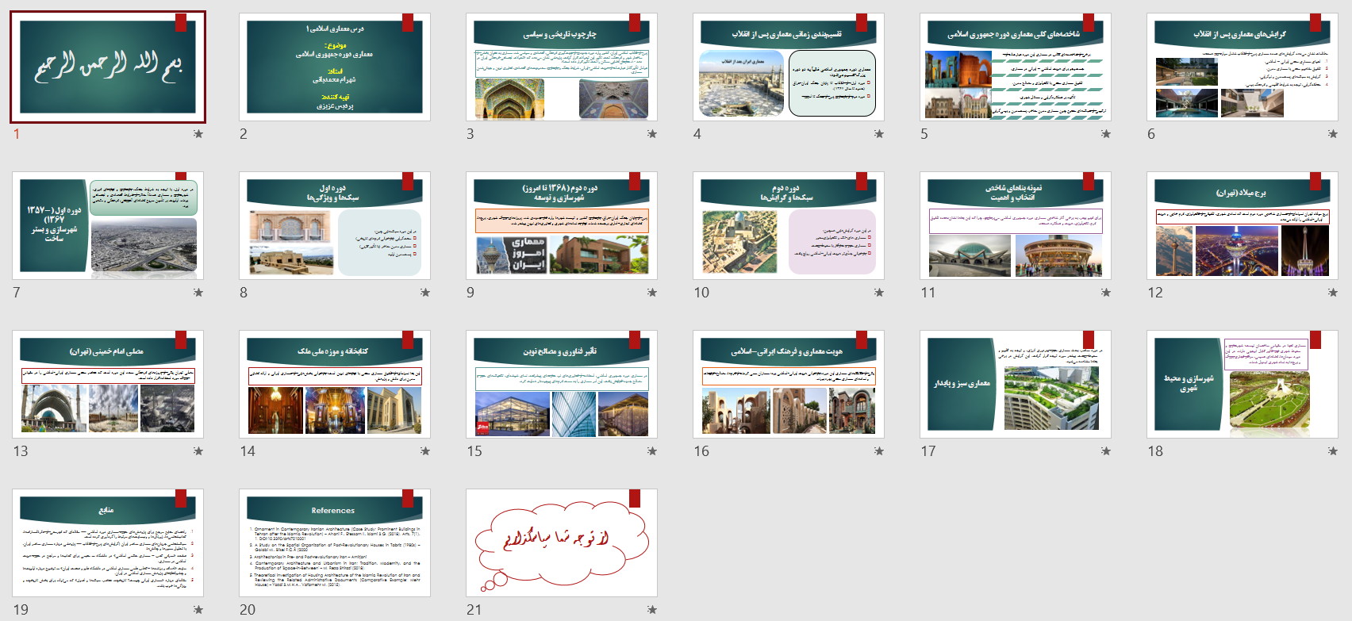Select slide 12 thumbnail showing Milad Tower
This screenshot has width=1352, height=621.
click(1242, 225)
